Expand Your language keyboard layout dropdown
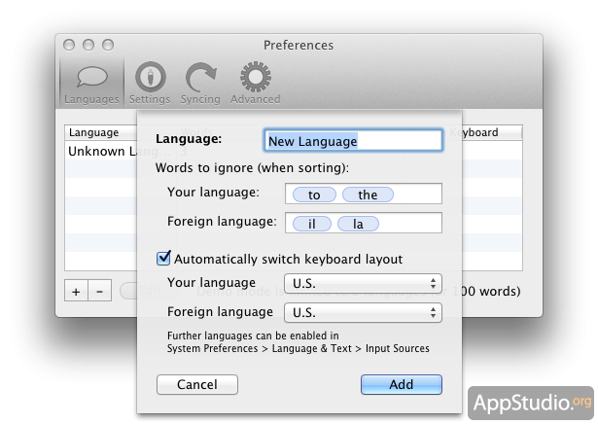The image size is (598, 424). (x=362, y=284)
